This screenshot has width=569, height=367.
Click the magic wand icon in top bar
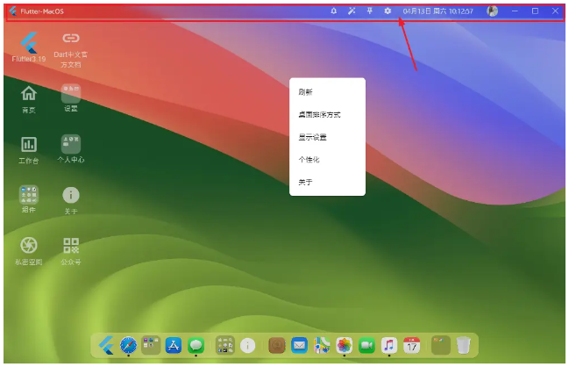[x=352, y=11]
